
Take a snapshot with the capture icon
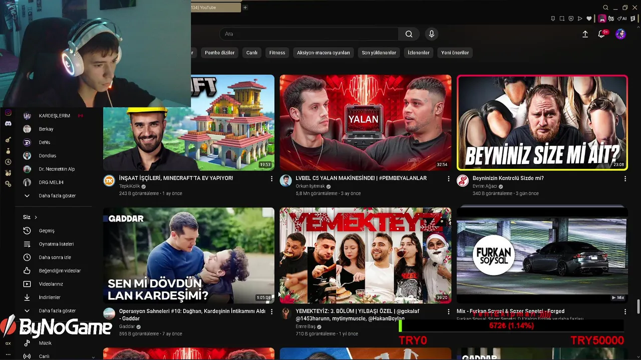tap(562, 18)
